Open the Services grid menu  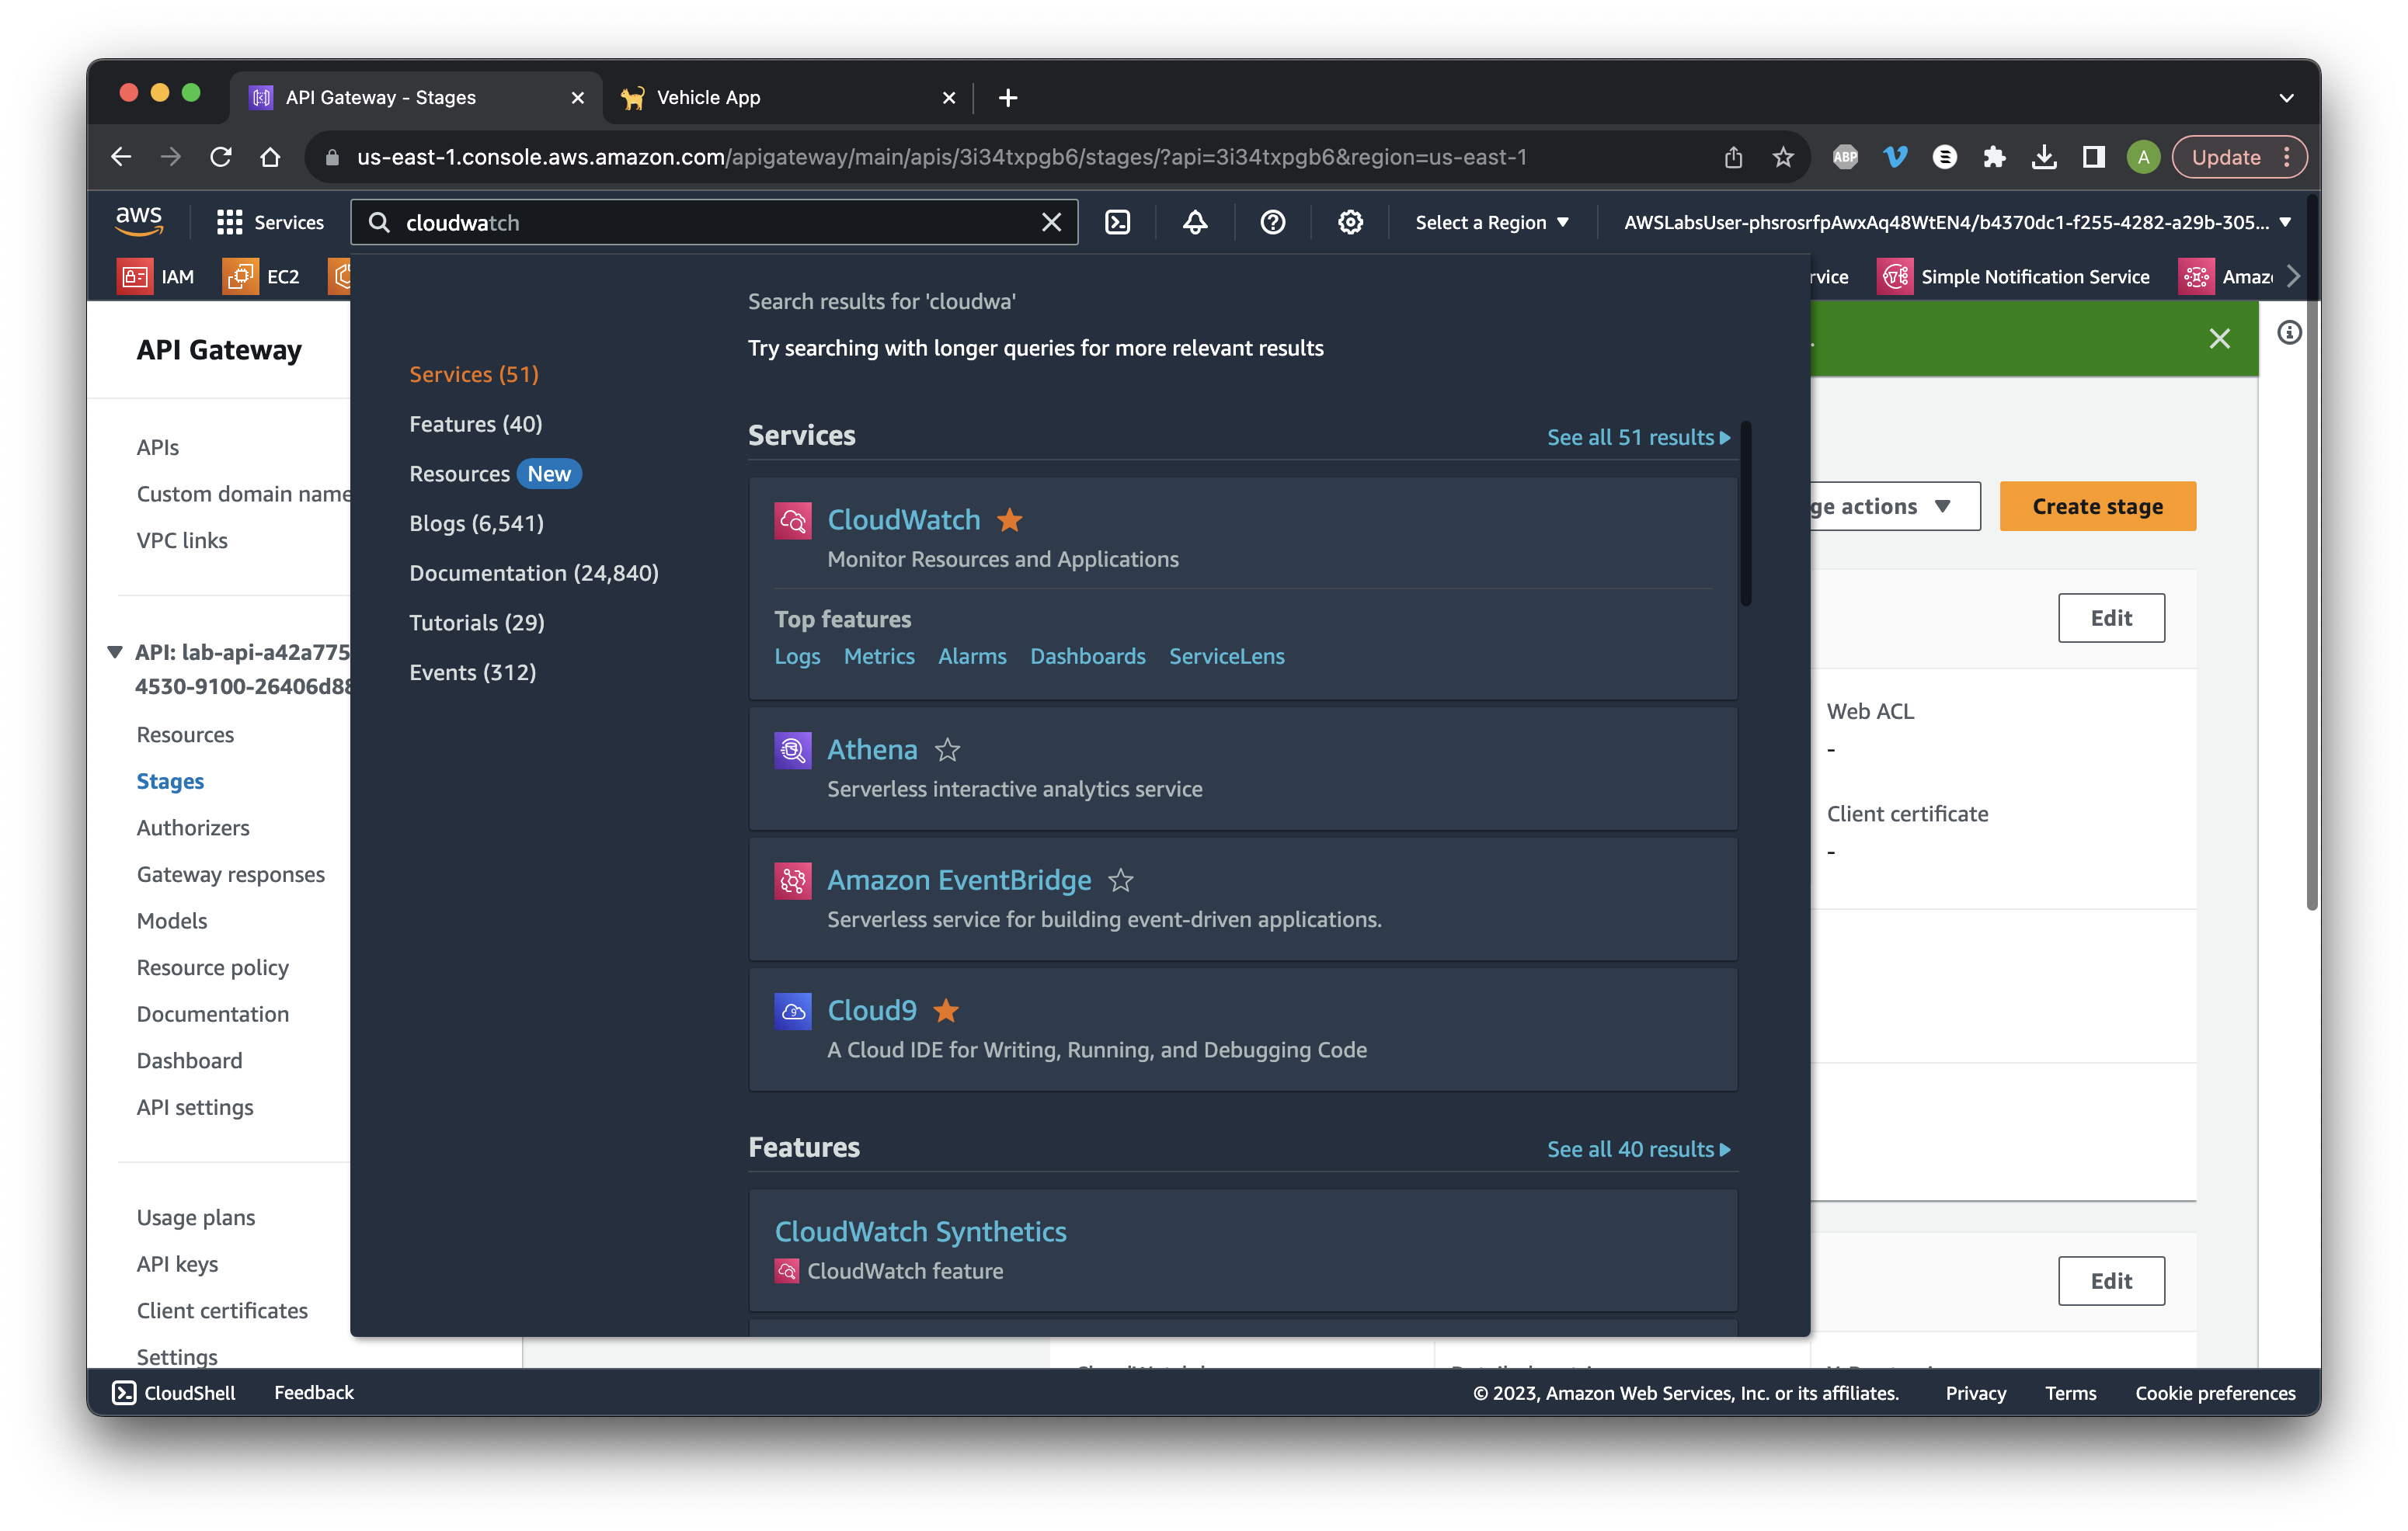pyautogui.click(x=270, y=222)
